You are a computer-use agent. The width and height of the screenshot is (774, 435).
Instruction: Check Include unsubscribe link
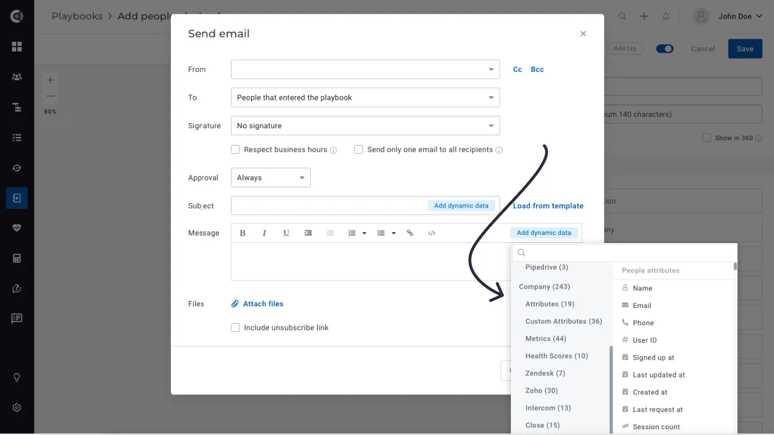[235, 328]
